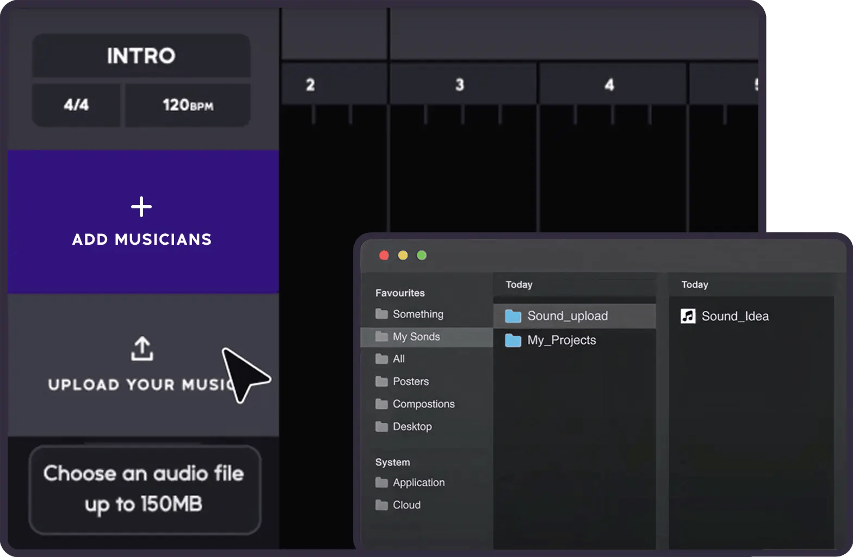Change the 4/4 time signature
The image size is (853, 557).
(76, 104)
